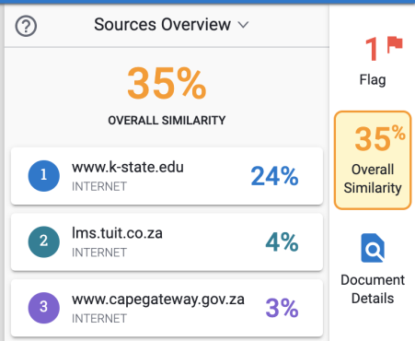Switch to the Flag side panel tab
Viewport: 415px width, 341px height.
[x=373, y=62]
